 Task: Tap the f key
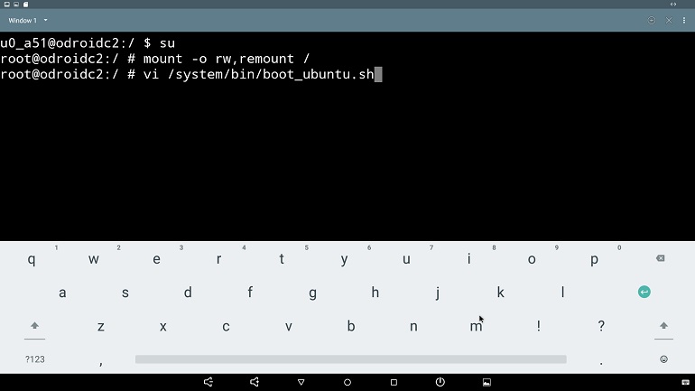click(250, 293)
